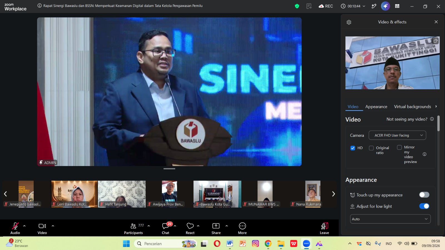
Task: Click the Share screen icon
Action: coord(216,226)
